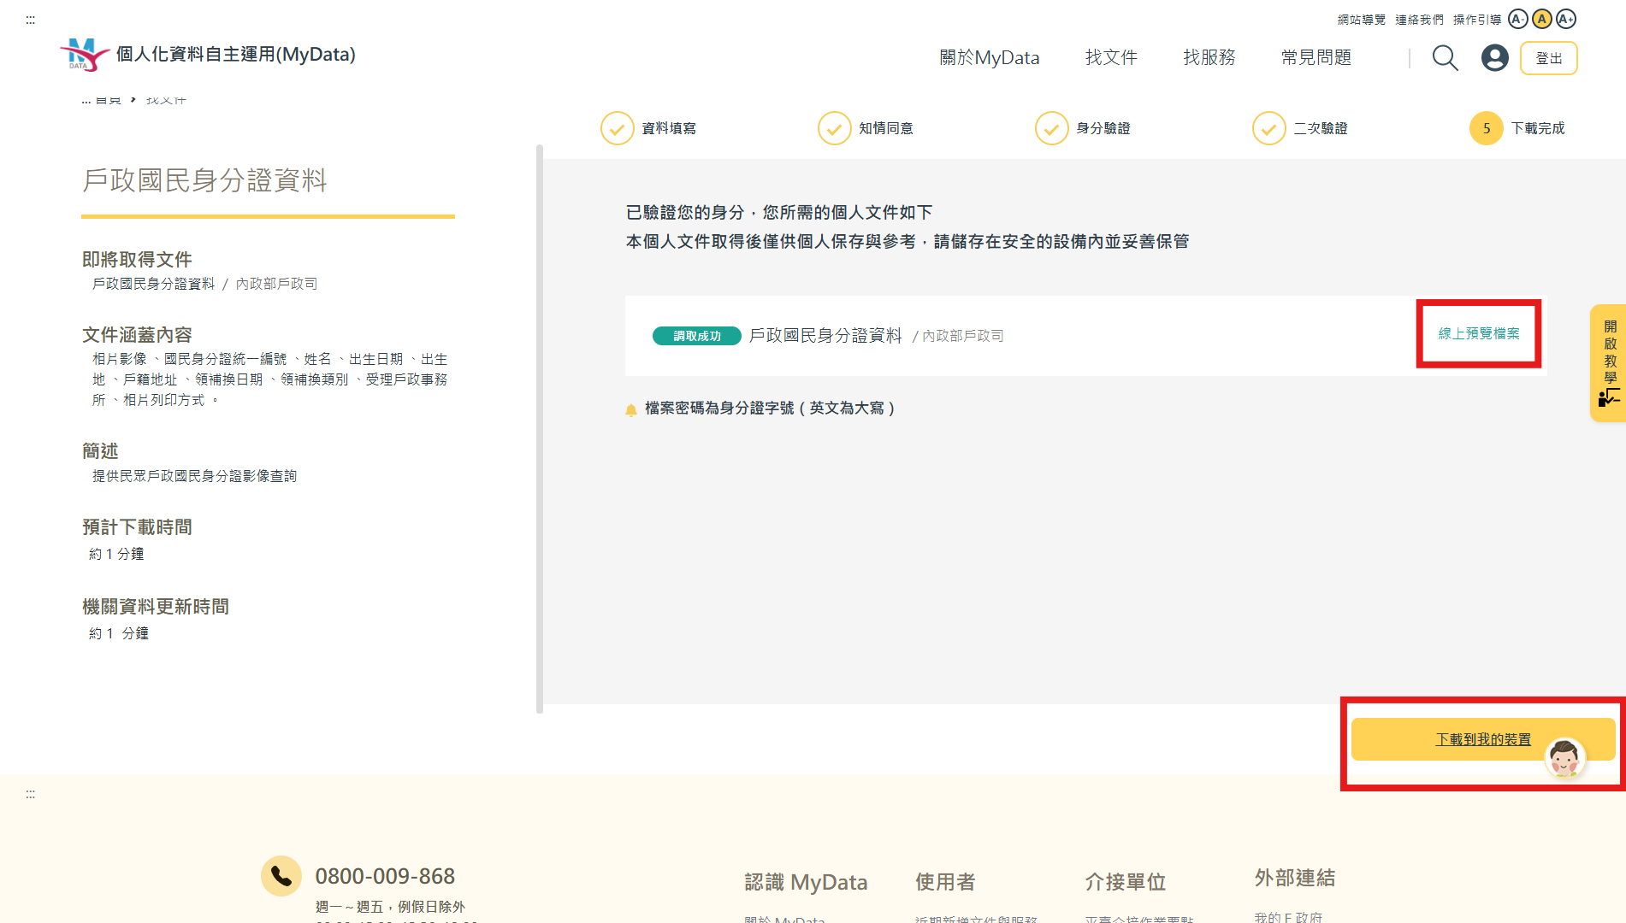Click 線上預覽檔案 preview link
This screenshot has width=1626, height=923.
click(1478, 333)
